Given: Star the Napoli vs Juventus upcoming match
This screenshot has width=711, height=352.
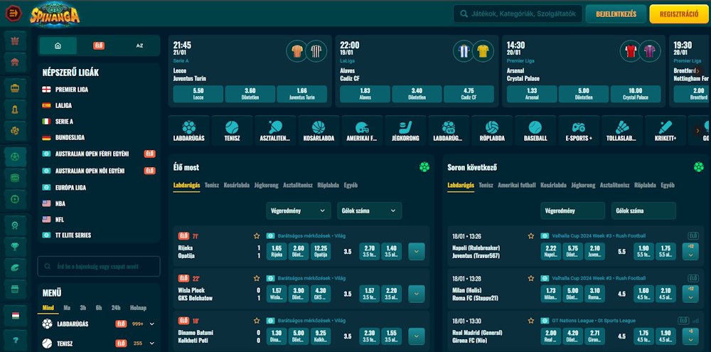Looking at the screenshot, I should coord(531,236).
